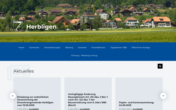The image size is (176, 110).
Task: Click the Herbligen coat of arms logo
Action: [x=18, y=26]
